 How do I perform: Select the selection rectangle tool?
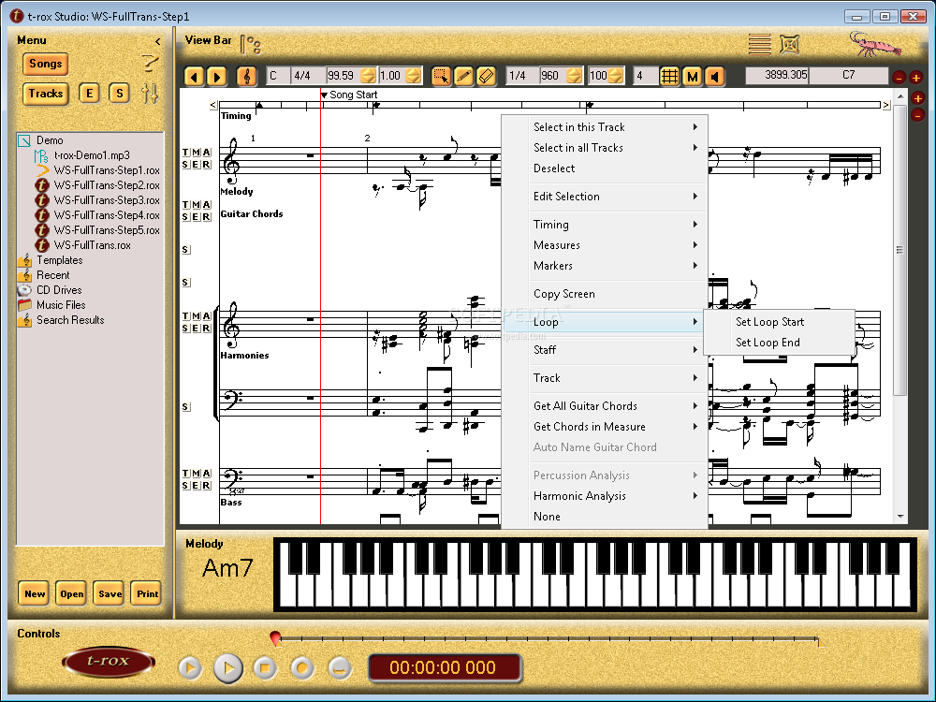[441, 76]
